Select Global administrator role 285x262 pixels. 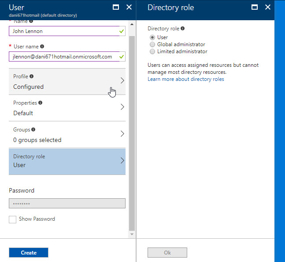152,44
